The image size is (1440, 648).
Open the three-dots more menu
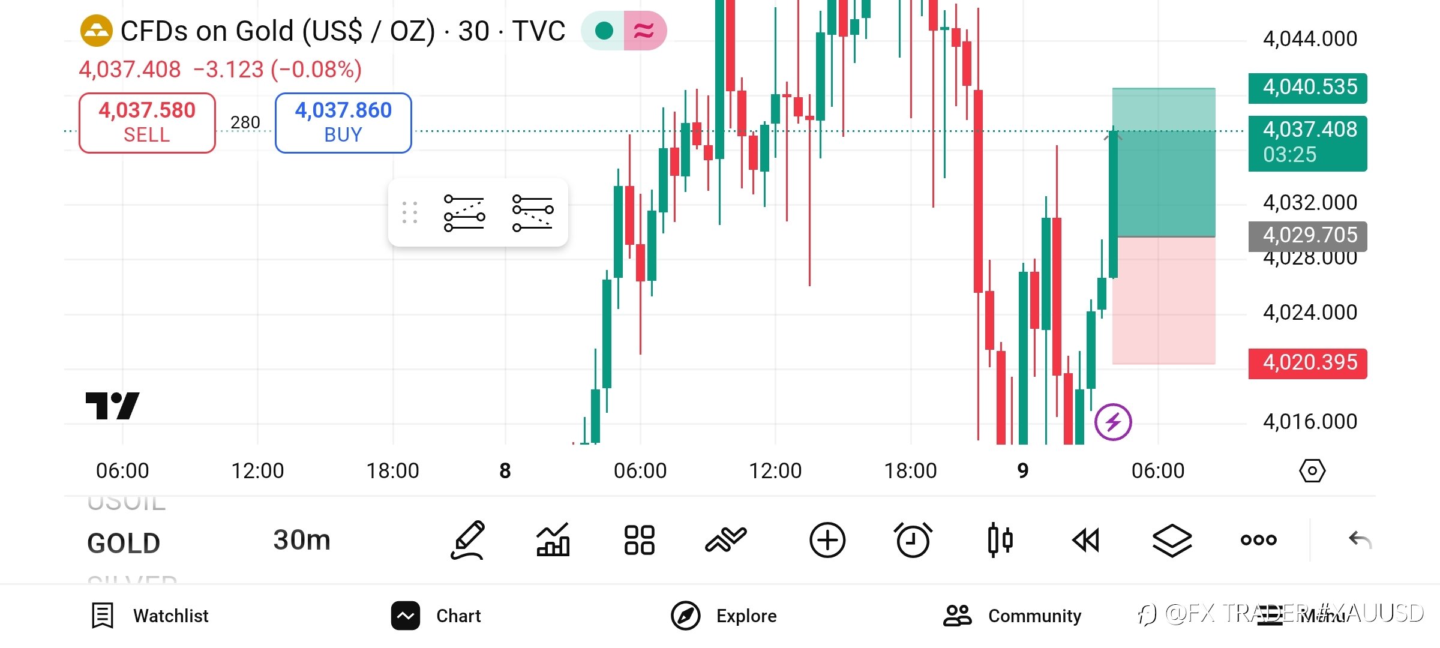[x=1258, y=540]
